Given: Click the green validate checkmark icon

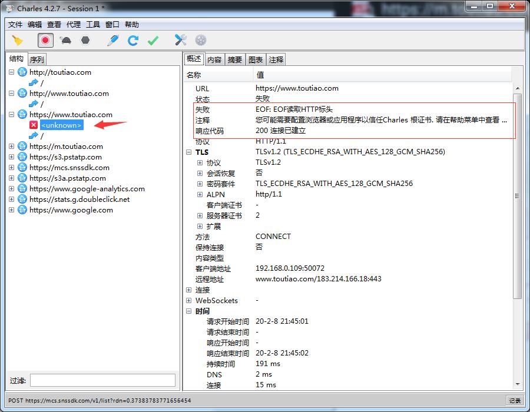Looking at the screenshot, I should pyautogui.click(x=152, y=40).
